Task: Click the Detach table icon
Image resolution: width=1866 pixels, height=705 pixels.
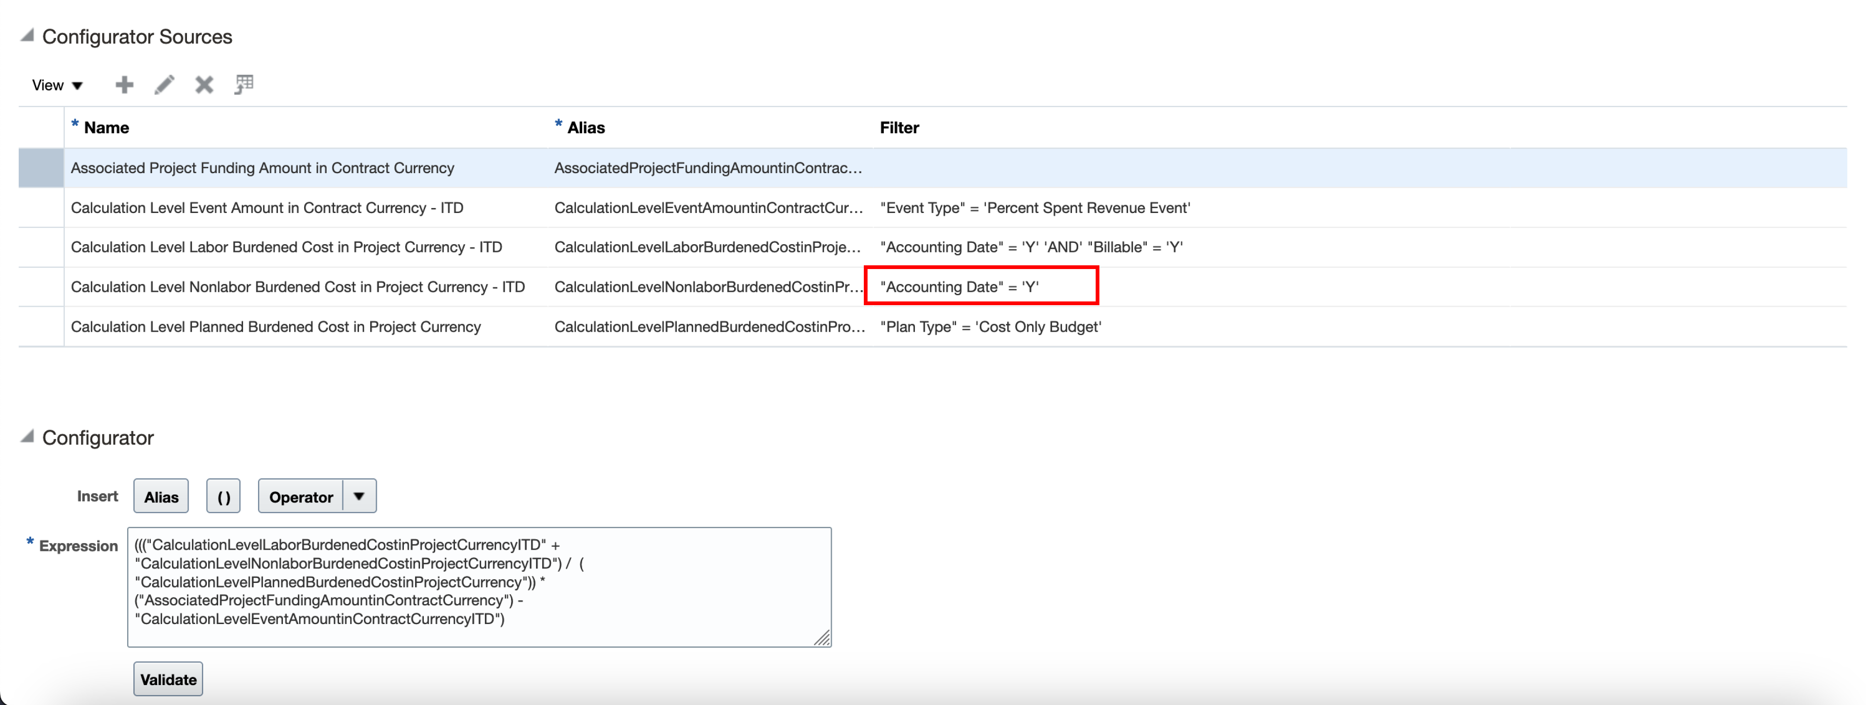Action: pyautogui.click(x=244, y=85)
